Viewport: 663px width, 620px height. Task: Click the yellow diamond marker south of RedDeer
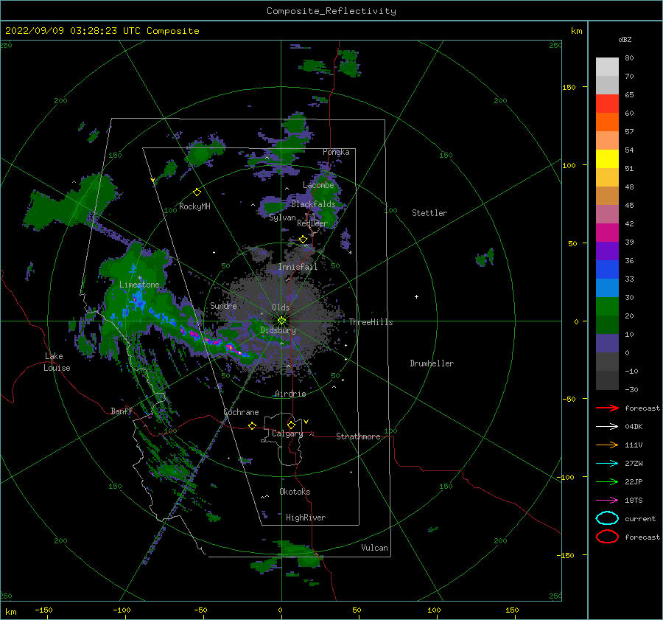click(303, 240)
